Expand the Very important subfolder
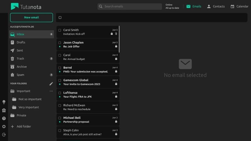The height and width of the screenshot is (141, 251). point(28,107)
